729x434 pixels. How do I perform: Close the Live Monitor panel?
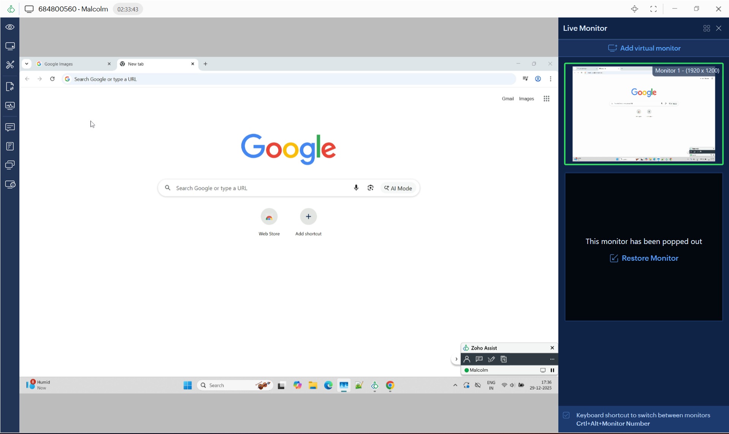[x=719, y=29]
